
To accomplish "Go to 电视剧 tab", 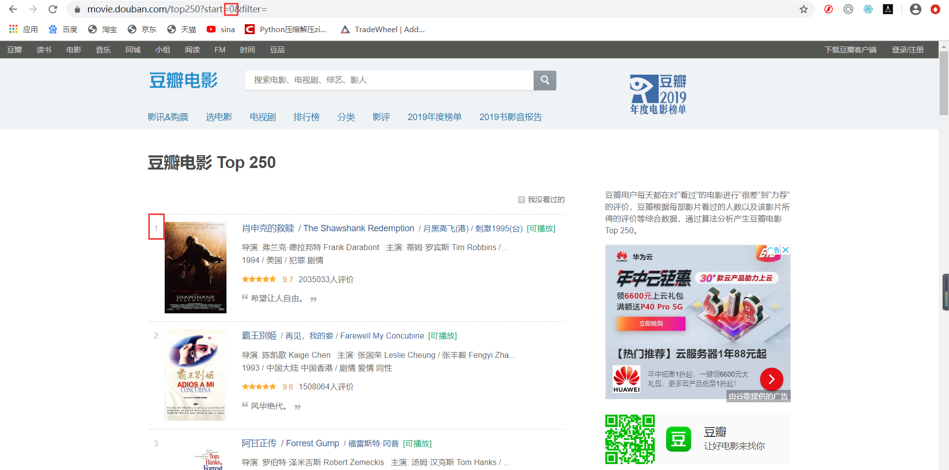I will point(263,117).
